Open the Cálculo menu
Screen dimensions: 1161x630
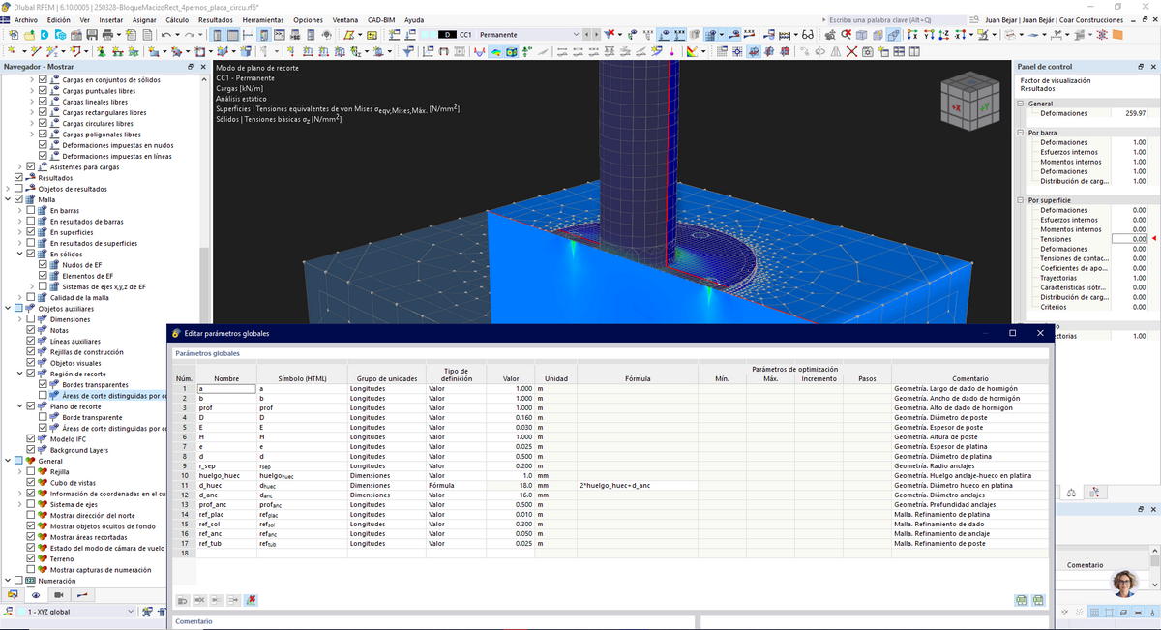177,19
